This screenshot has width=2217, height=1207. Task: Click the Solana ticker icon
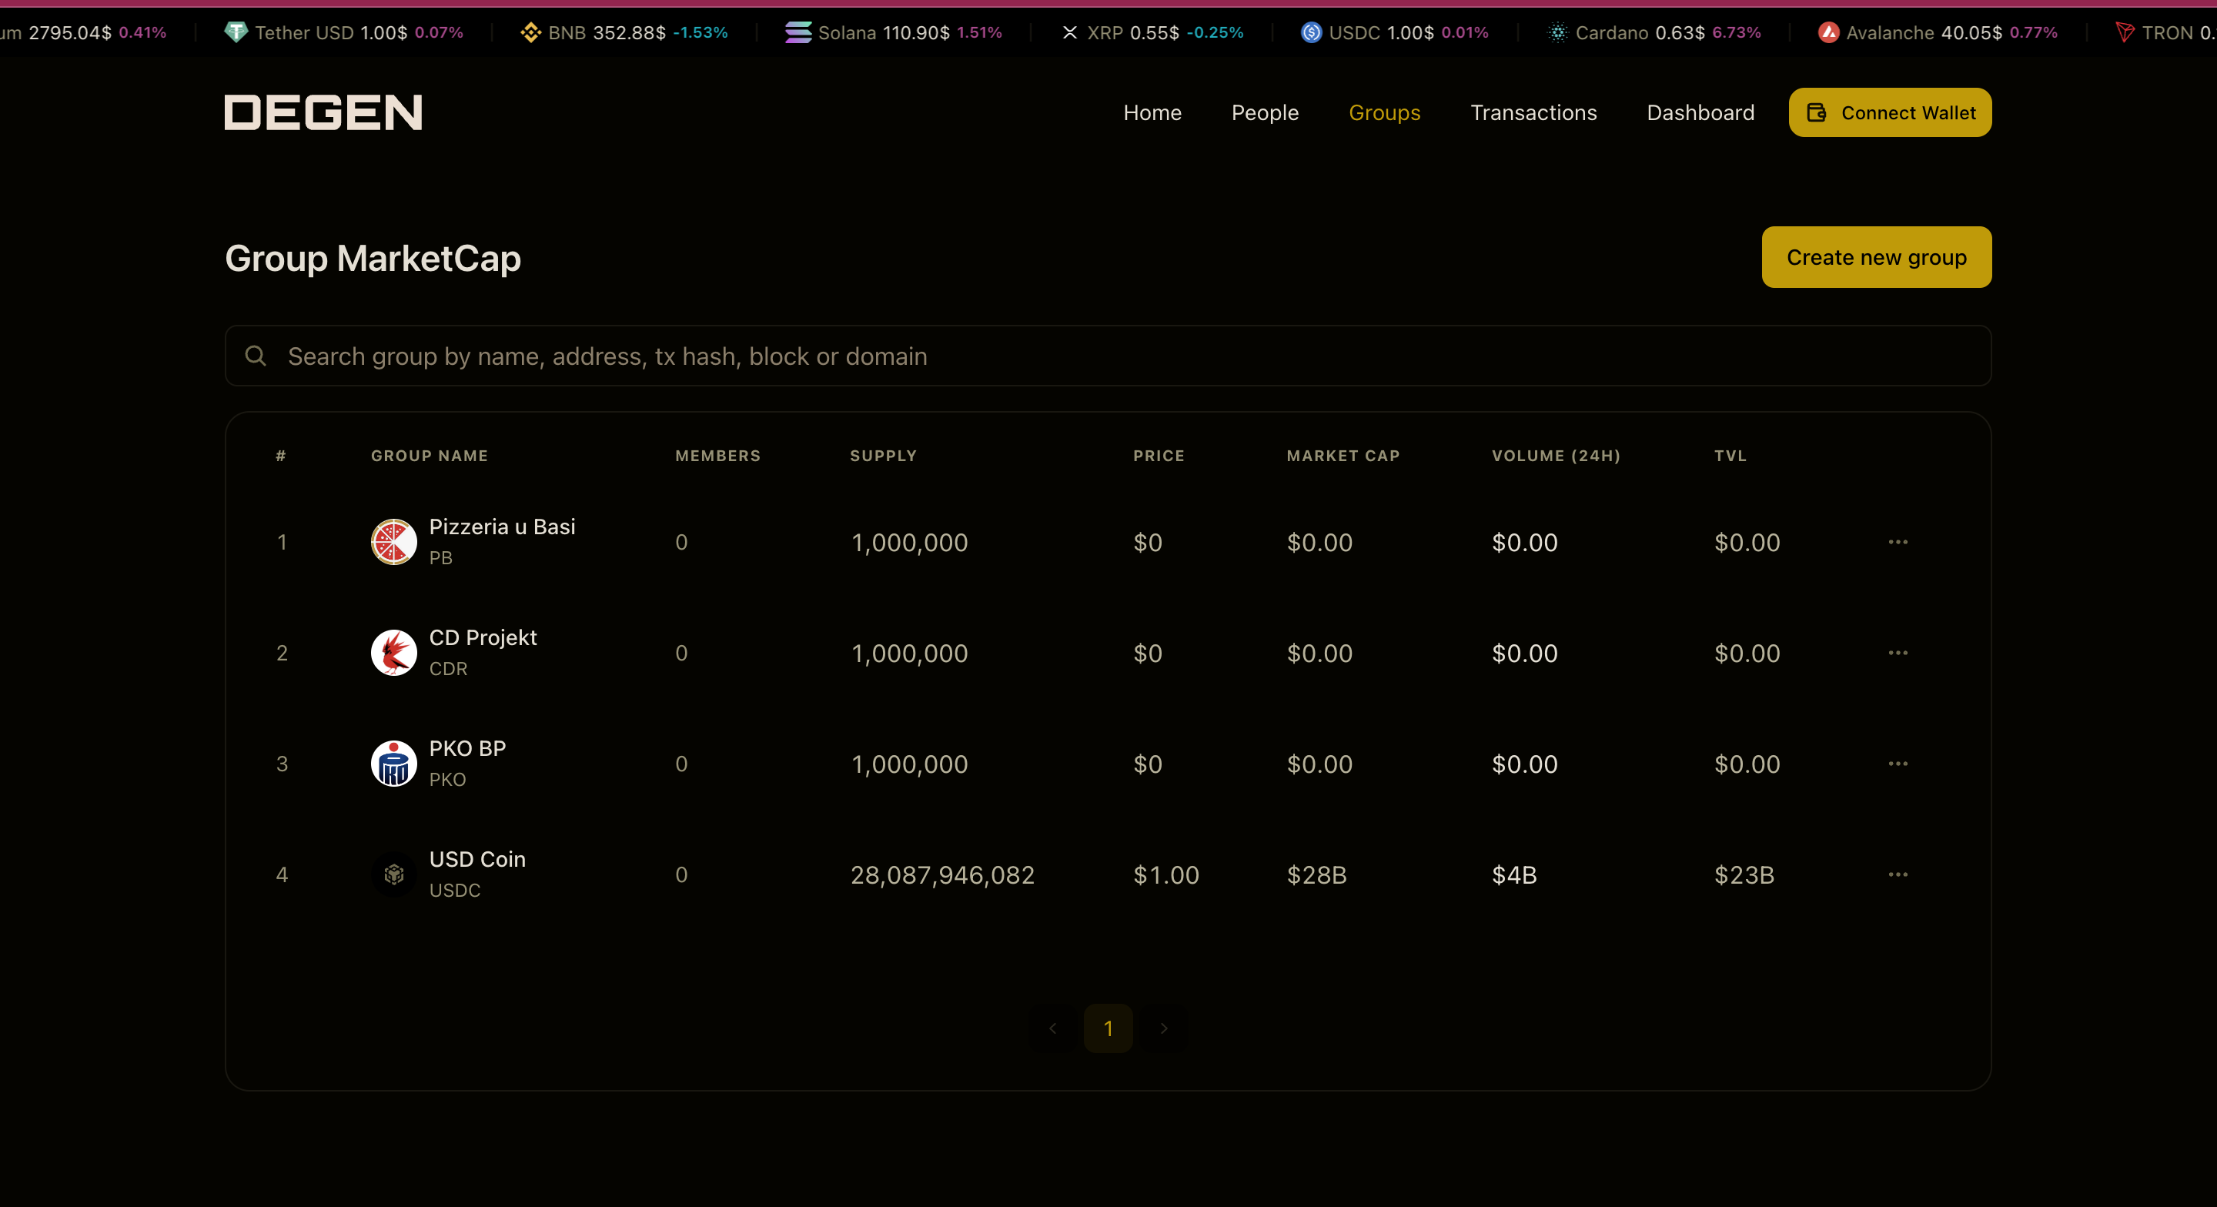[798, 32]
